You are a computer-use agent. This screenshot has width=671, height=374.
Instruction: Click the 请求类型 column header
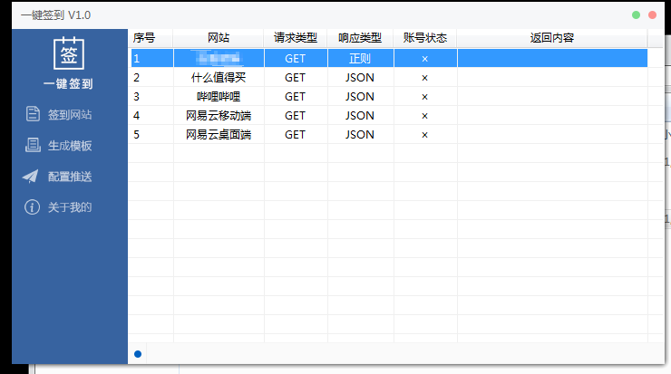pyautogui.click(x=296, y=38)
